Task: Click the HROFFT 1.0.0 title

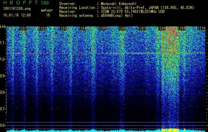Action: (26, 3)
